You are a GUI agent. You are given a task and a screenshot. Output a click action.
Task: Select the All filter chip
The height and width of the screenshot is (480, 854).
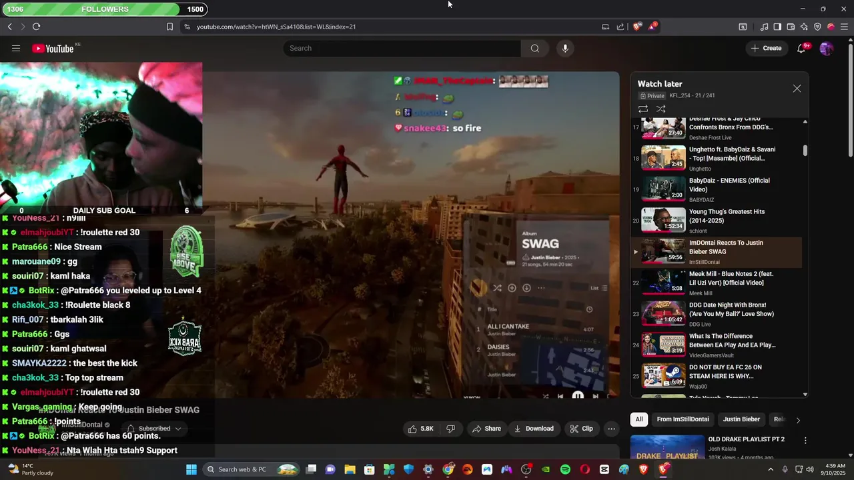(x=638, y=419)
